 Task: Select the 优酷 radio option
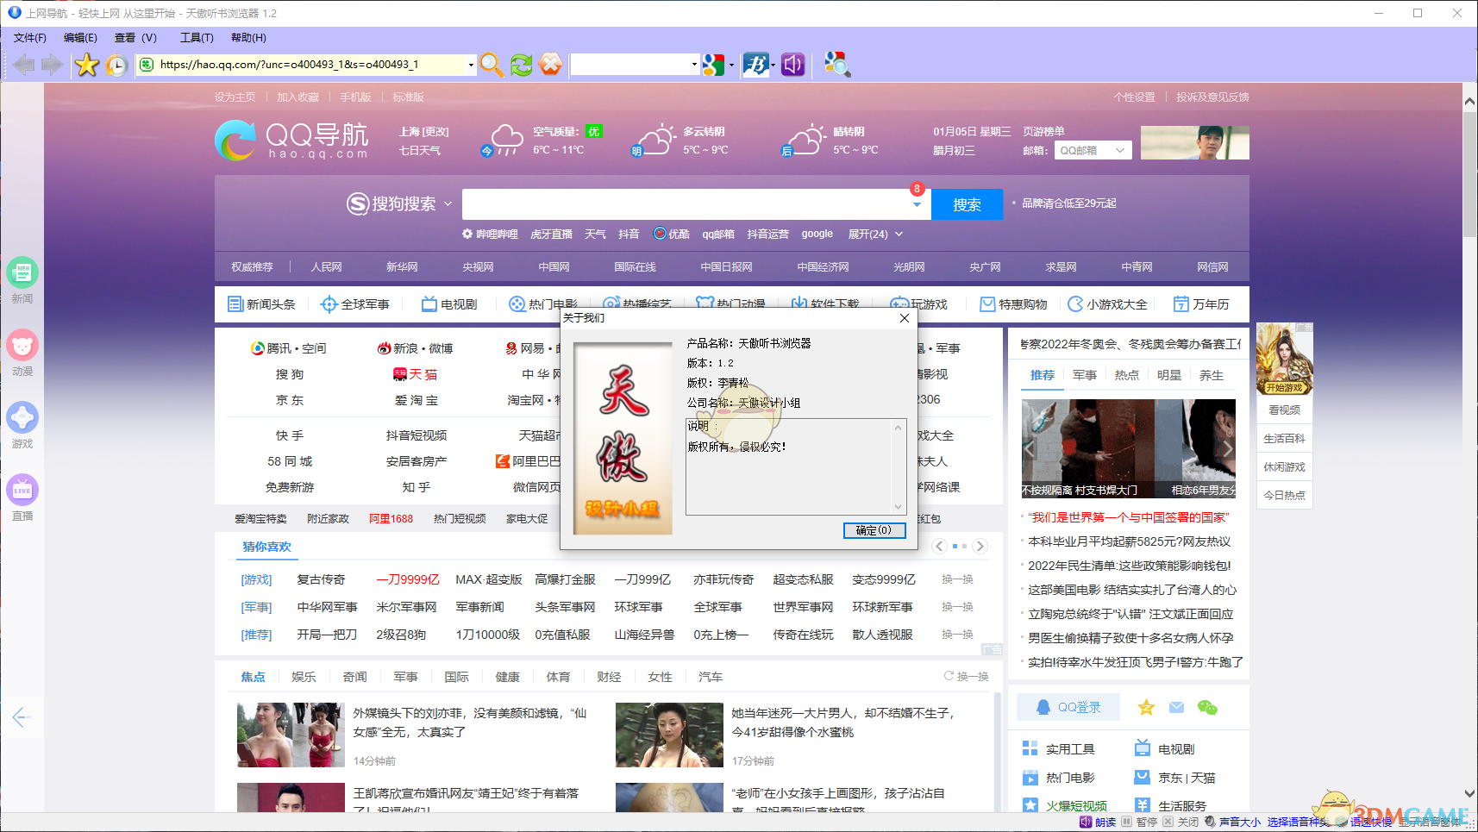tap(672, 234)
